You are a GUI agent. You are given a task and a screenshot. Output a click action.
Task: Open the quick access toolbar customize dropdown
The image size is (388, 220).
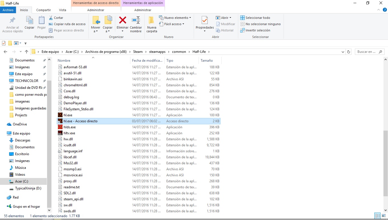pyautogui.click(x=25, y=43)
